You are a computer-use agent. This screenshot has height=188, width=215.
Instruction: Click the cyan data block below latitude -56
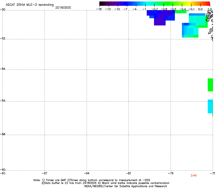point(210,106)
